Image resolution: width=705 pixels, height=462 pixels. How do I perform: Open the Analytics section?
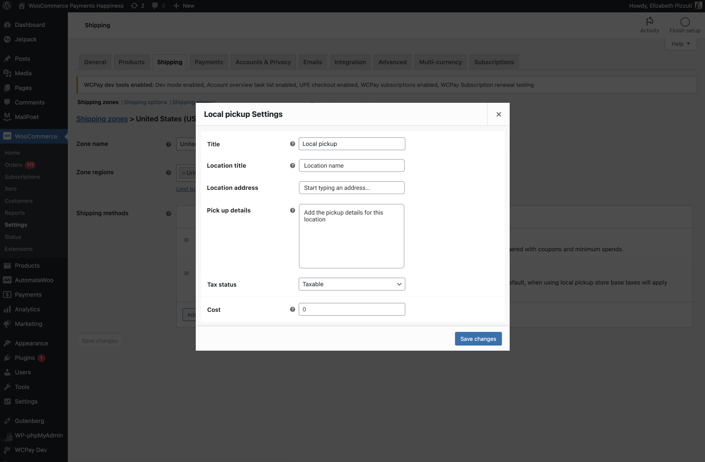(27, 309)
